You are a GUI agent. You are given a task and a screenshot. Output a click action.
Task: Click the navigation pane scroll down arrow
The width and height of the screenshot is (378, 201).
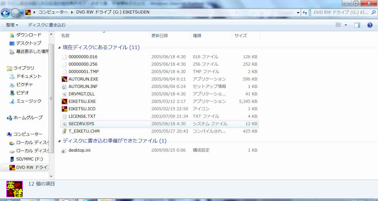[x=51, y=176]
